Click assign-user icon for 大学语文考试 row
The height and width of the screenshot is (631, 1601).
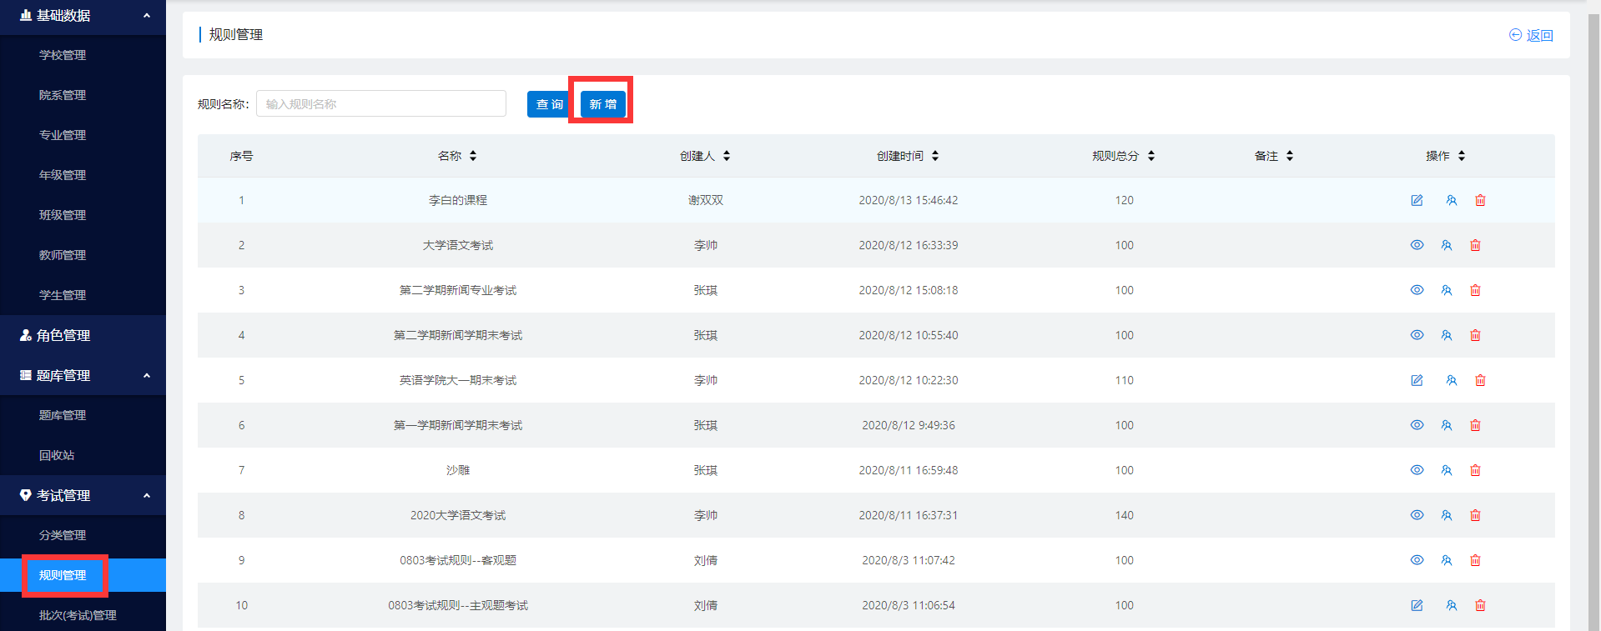[x=1447, y=245]
